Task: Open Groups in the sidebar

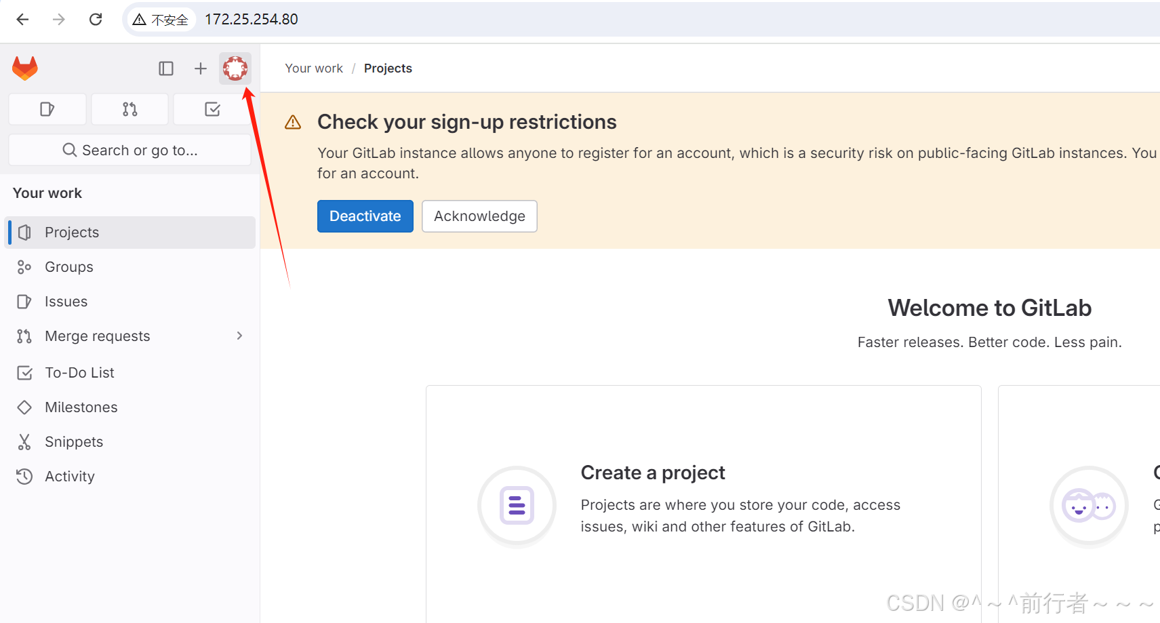Action: (131, 267)
